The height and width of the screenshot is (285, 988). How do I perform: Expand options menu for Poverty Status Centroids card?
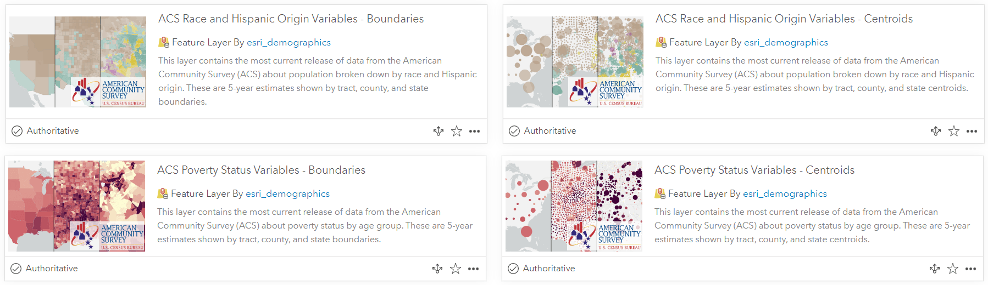pyautogui.click(x=971, y=269)
